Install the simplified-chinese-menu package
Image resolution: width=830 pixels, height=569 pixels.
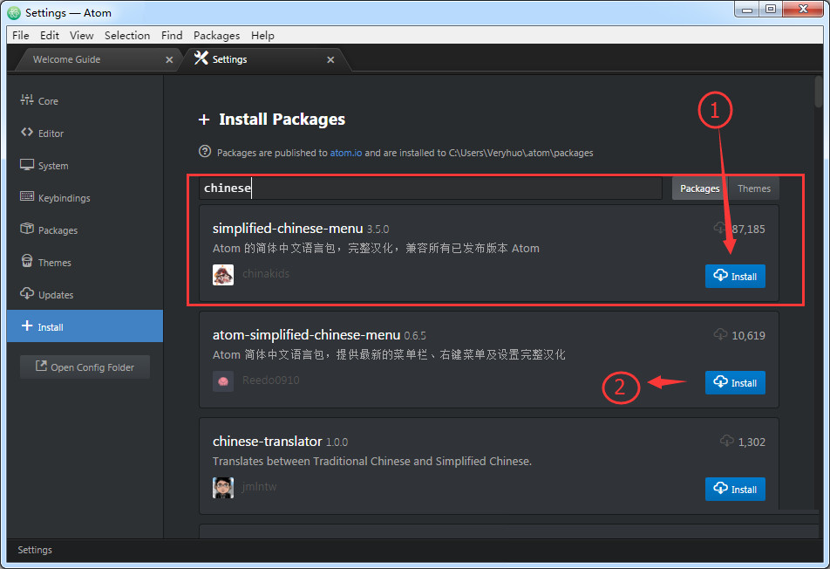pos(735,276)
